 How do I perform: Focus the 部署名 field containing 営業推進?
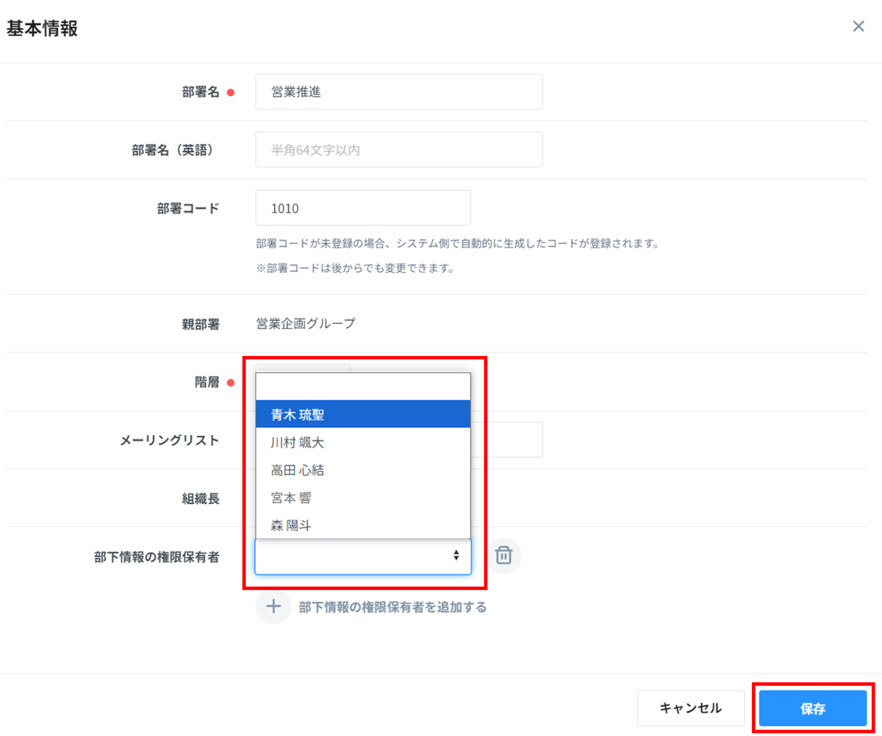coord(398,92)
